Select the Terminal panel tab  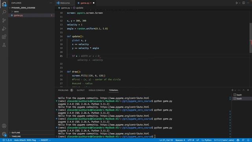[x=114, y=90]
